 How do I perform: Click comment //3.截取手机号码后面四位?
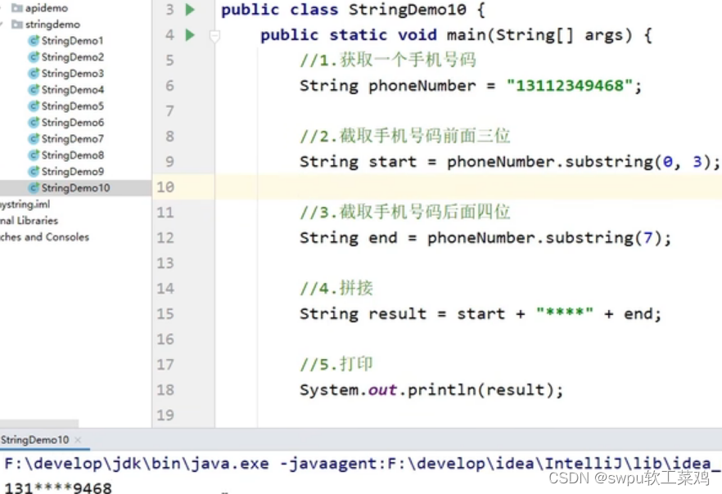[x=405, y=212]
